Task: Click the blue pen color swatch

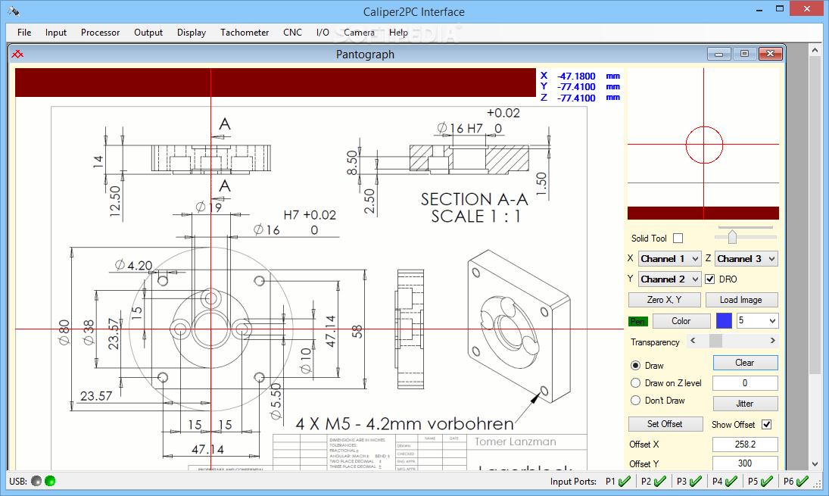Action: (724, 321)
